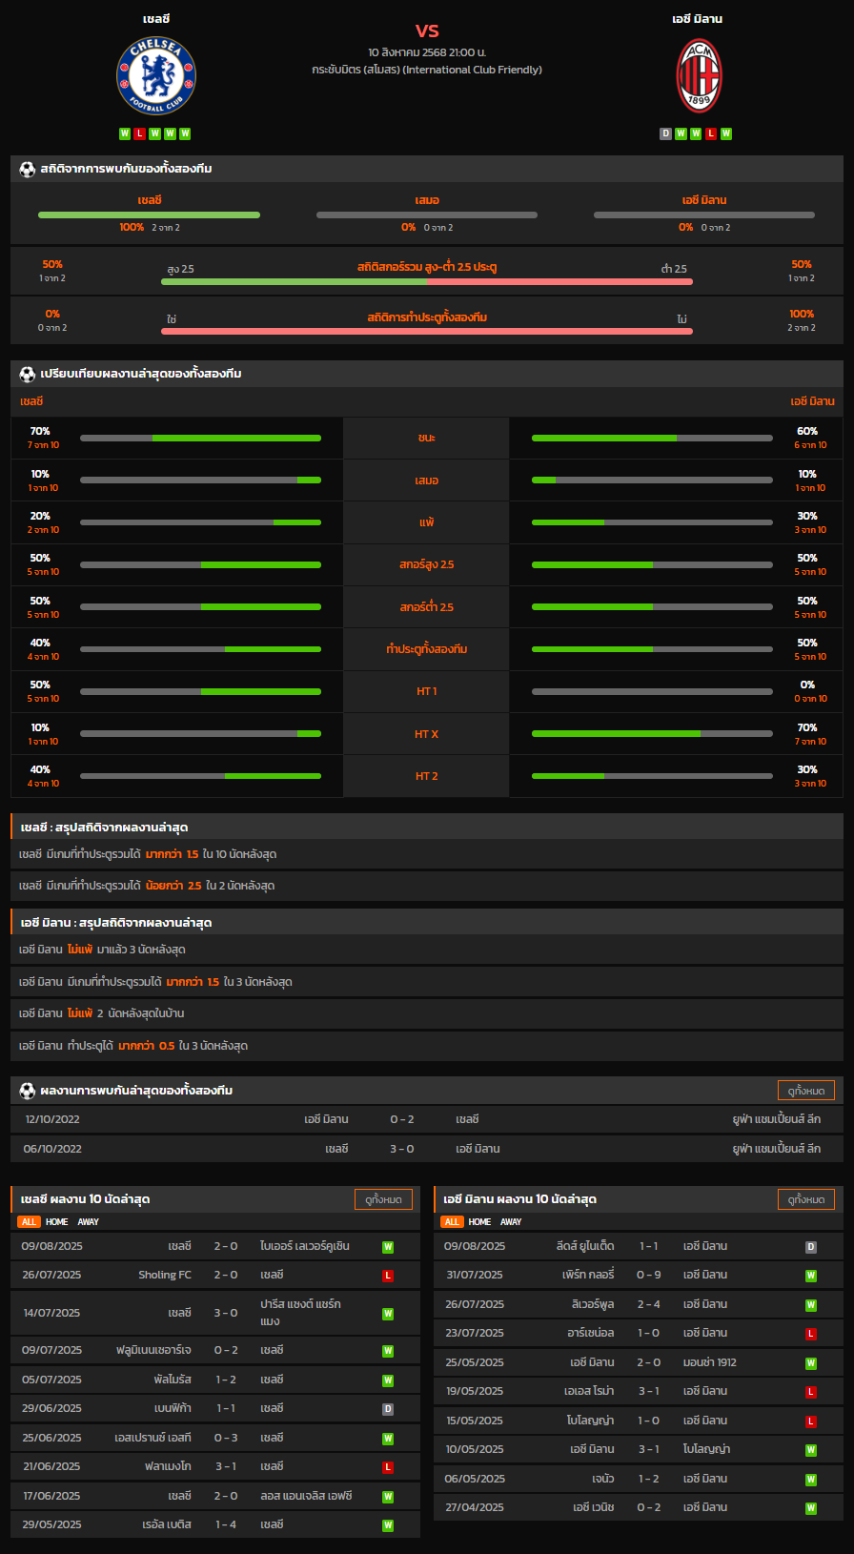Click the HT X comparison label
The width and height of the screenshot is (854, 1554).
pyautogui.click(x=426, y=734)
